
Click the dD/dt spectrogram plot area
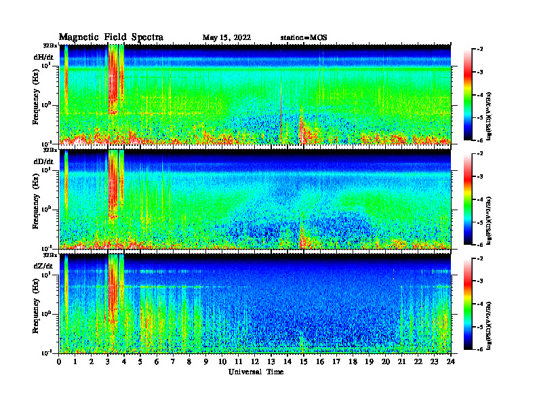(x=255, y=199)
